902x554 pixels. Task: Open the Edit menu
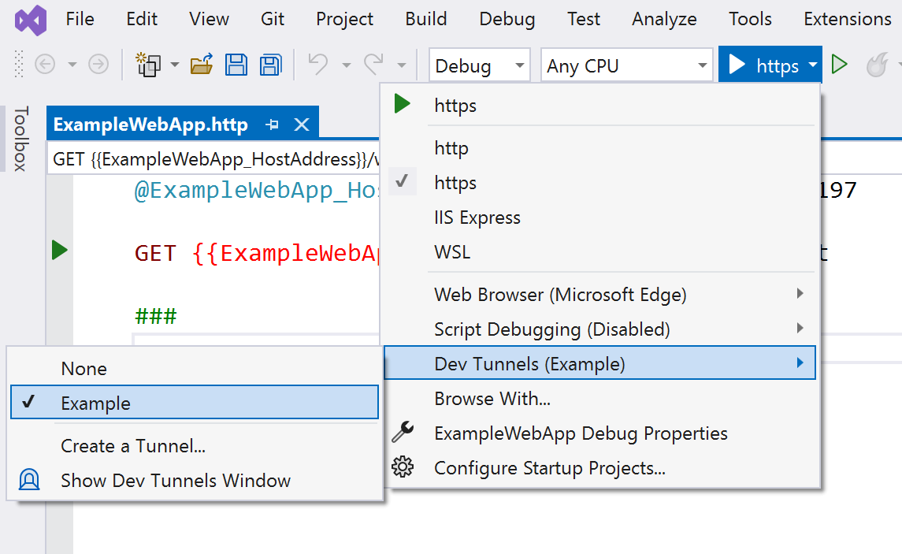142,19
